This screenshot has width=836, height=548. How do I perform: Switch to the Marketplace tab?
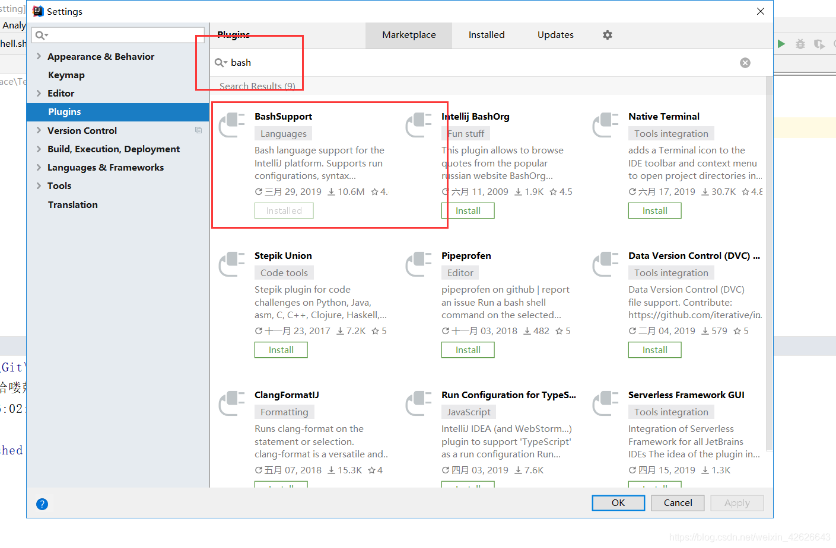click(409, 35)
